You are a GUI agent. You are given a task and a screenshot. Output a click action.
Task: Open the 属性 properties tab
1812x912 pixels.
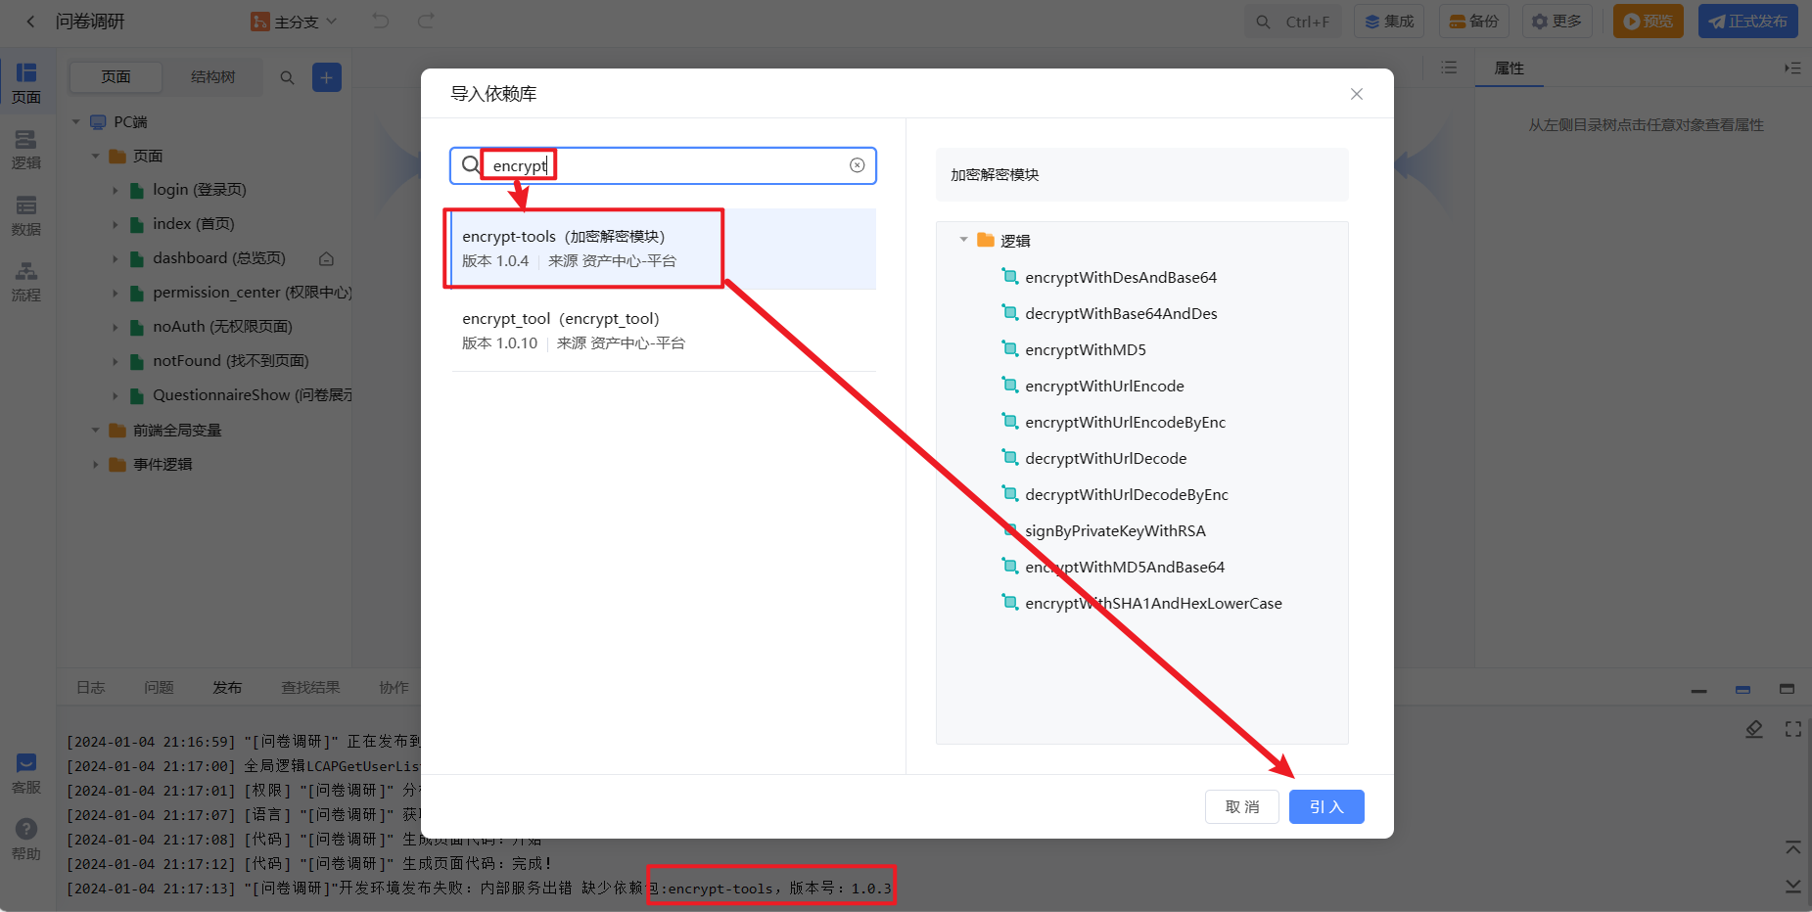click(x=1510, y=68)
